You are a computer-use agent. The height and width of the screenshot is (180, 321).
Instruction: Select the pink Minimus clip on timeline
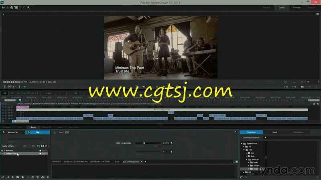click(23, 107)
